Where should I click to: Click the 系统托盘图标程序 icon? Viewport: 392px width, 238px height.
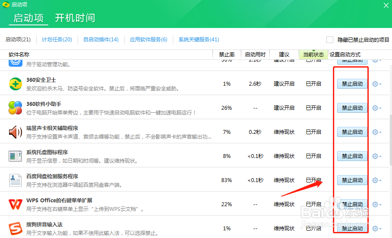tap(16, 156)
